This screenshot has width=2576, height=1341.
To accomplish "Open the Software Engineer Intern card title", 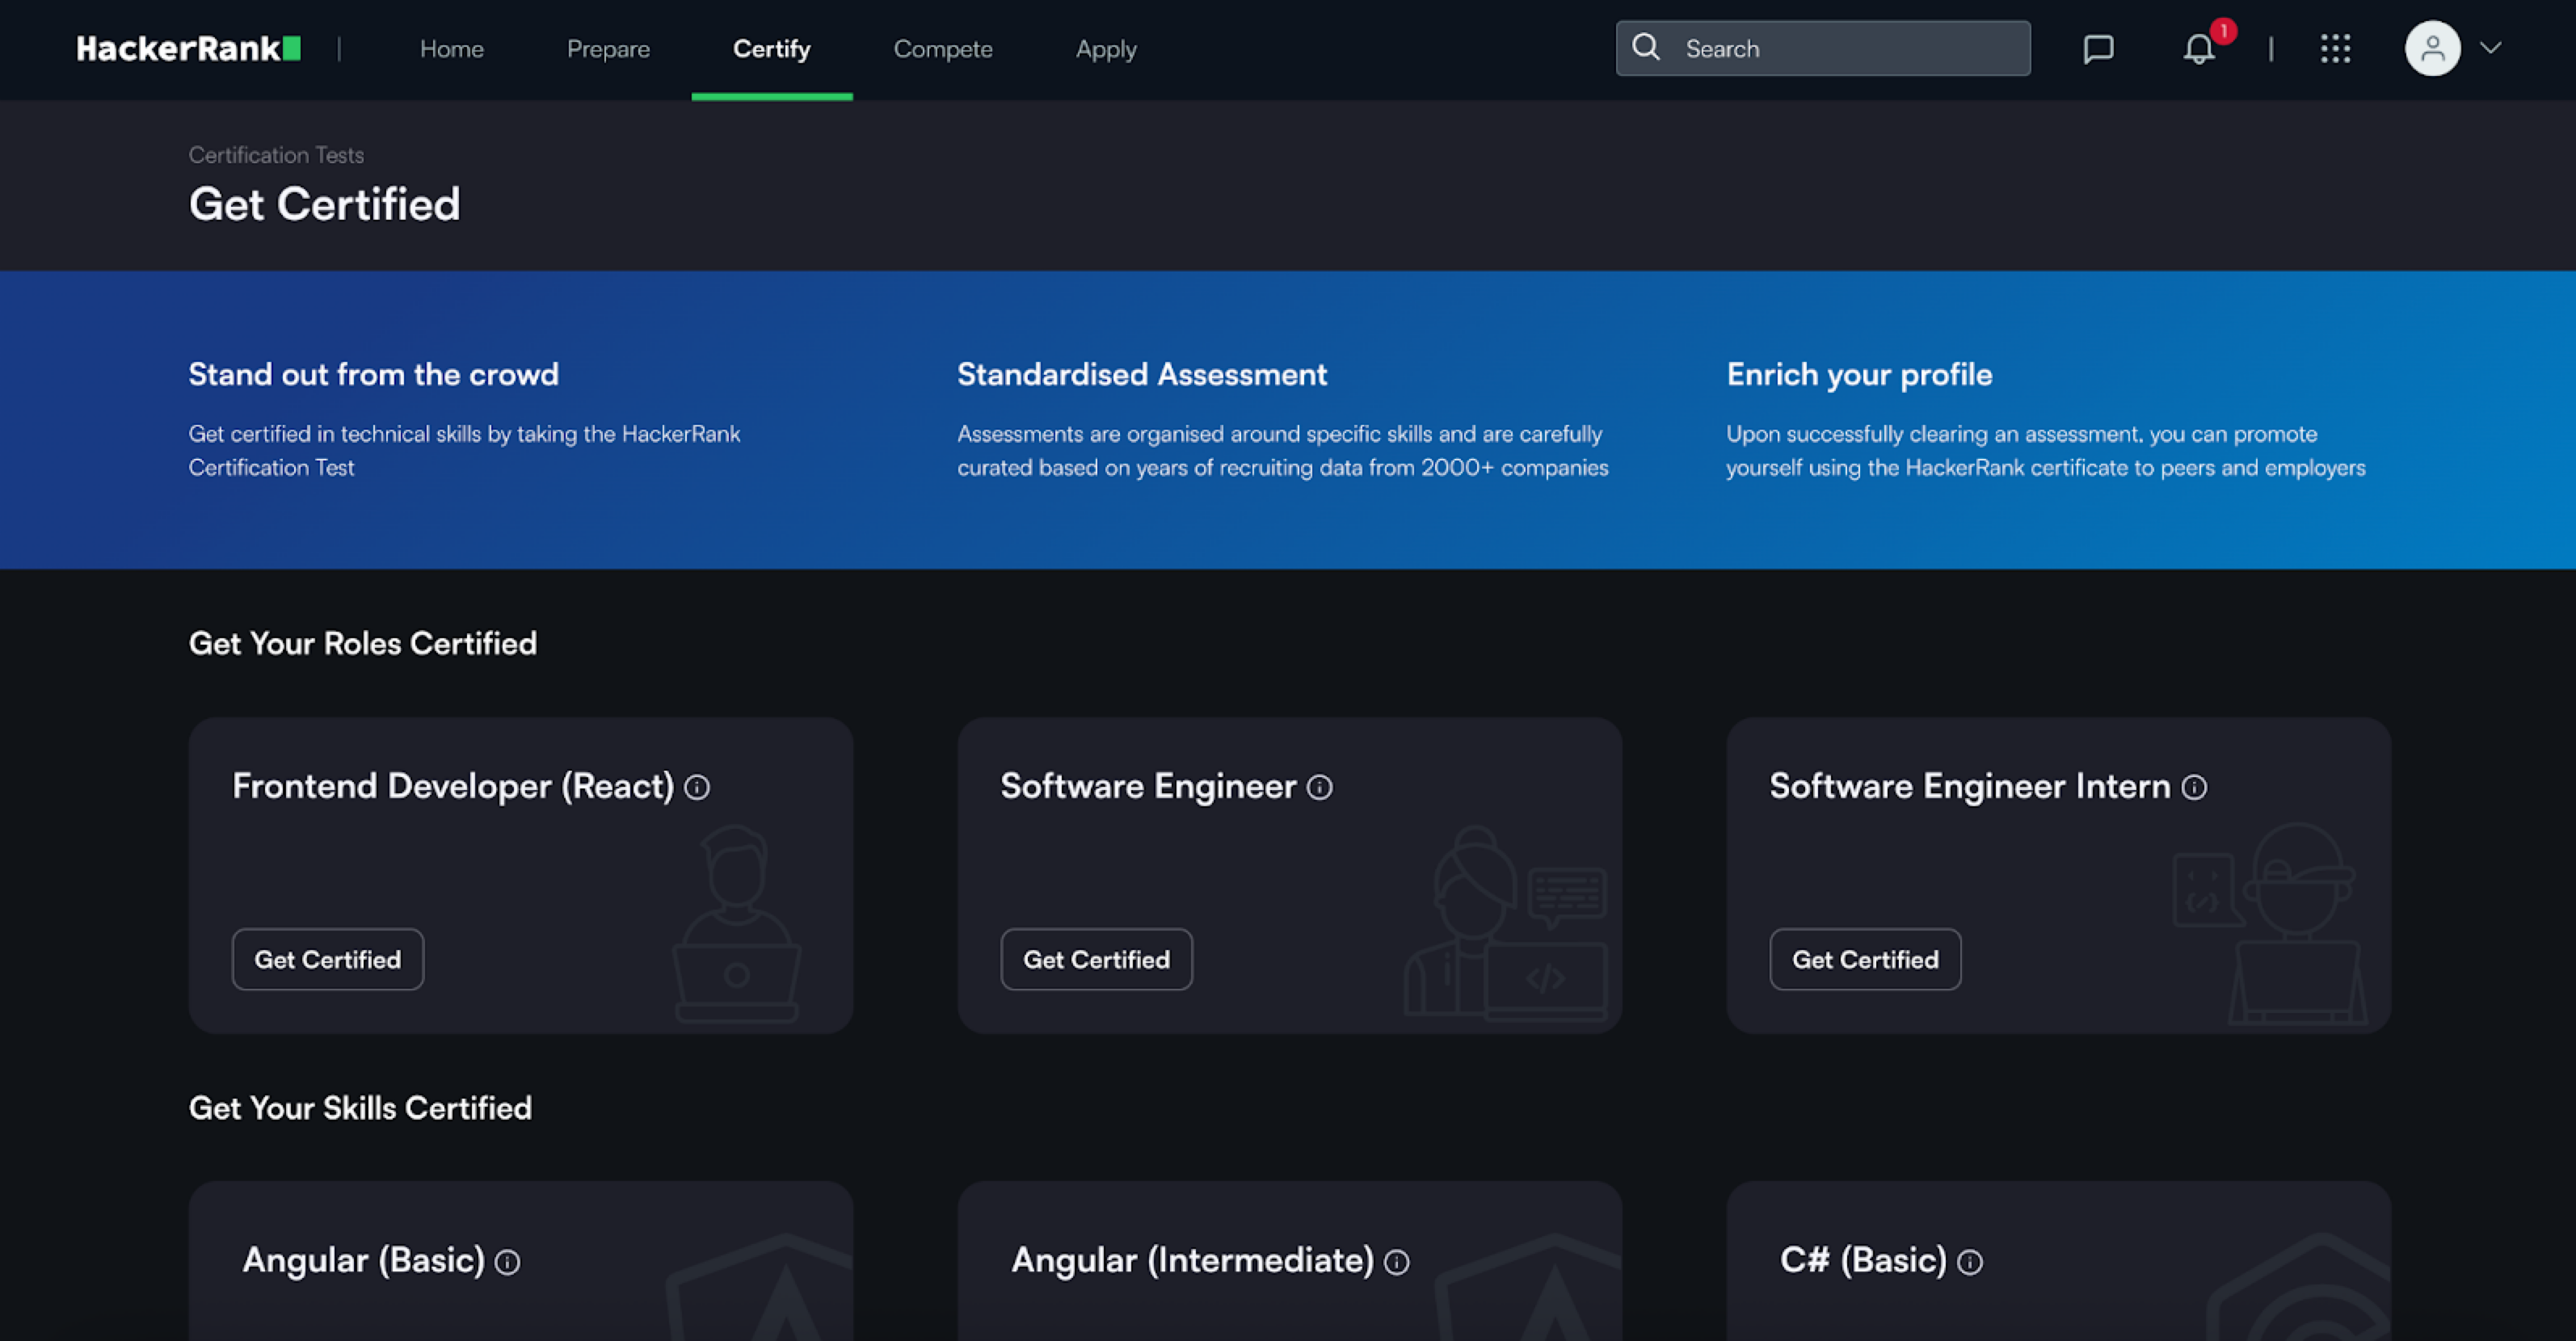I will point(1970,786).
